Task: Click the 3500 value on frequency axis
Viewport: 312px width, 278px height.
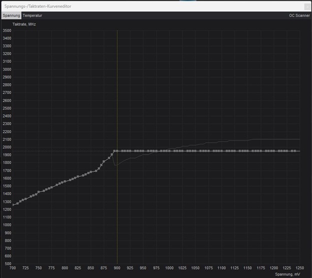Action: coord(7,31)
